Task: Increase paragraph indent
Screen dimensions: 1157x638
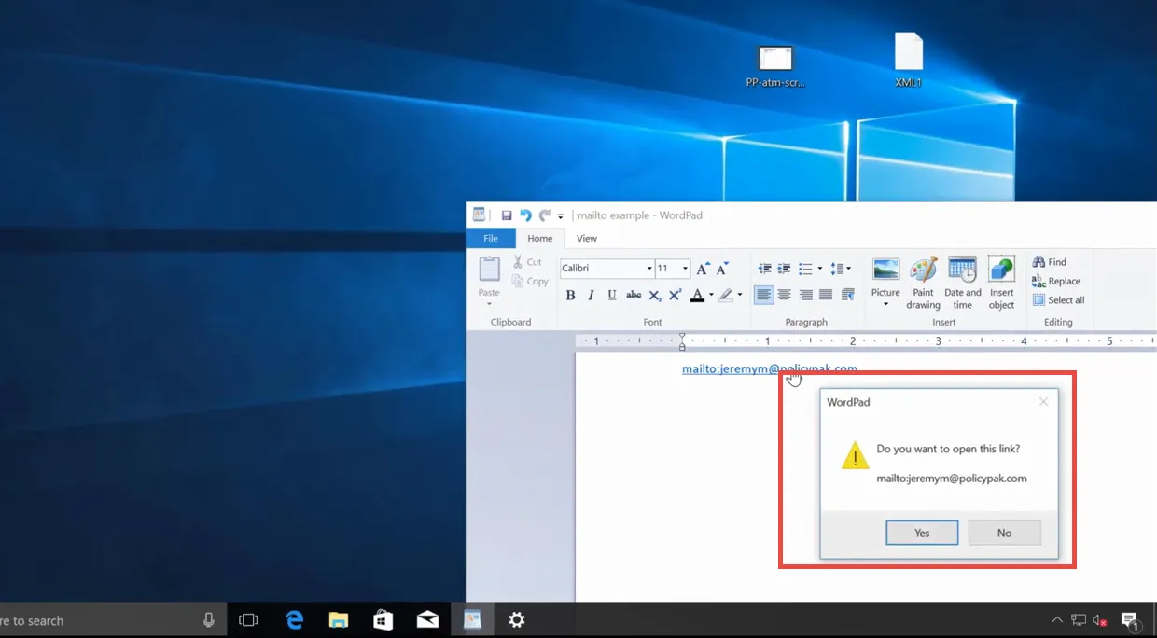Action: point(785,269)
